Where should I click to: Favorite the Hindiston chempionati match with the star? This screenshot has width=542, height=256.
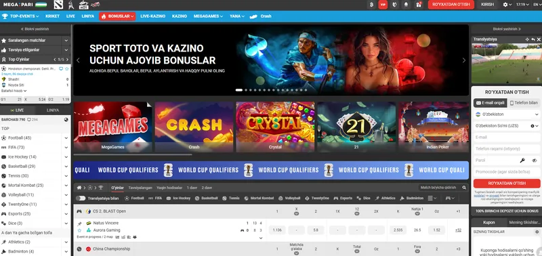click(66, 69)
